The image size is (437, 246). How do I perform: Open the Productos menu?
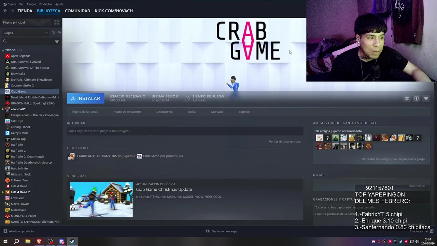coord(45,4)
